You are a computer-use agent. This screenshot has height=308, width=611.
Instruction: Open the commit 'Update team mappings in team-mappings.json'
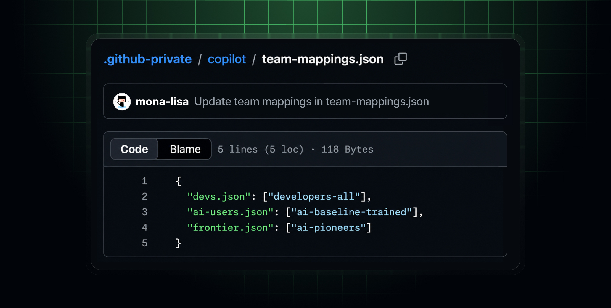click(x=311, y=102)
